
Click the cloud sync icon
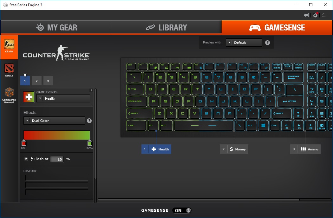tap(325, 15)
